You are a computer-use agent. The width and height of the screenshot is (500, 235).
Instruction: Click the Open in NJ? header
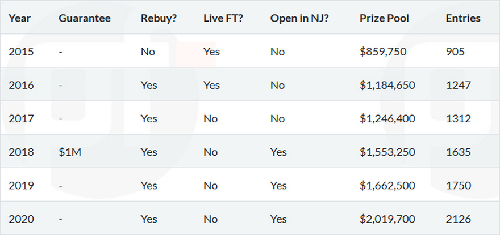299,19
